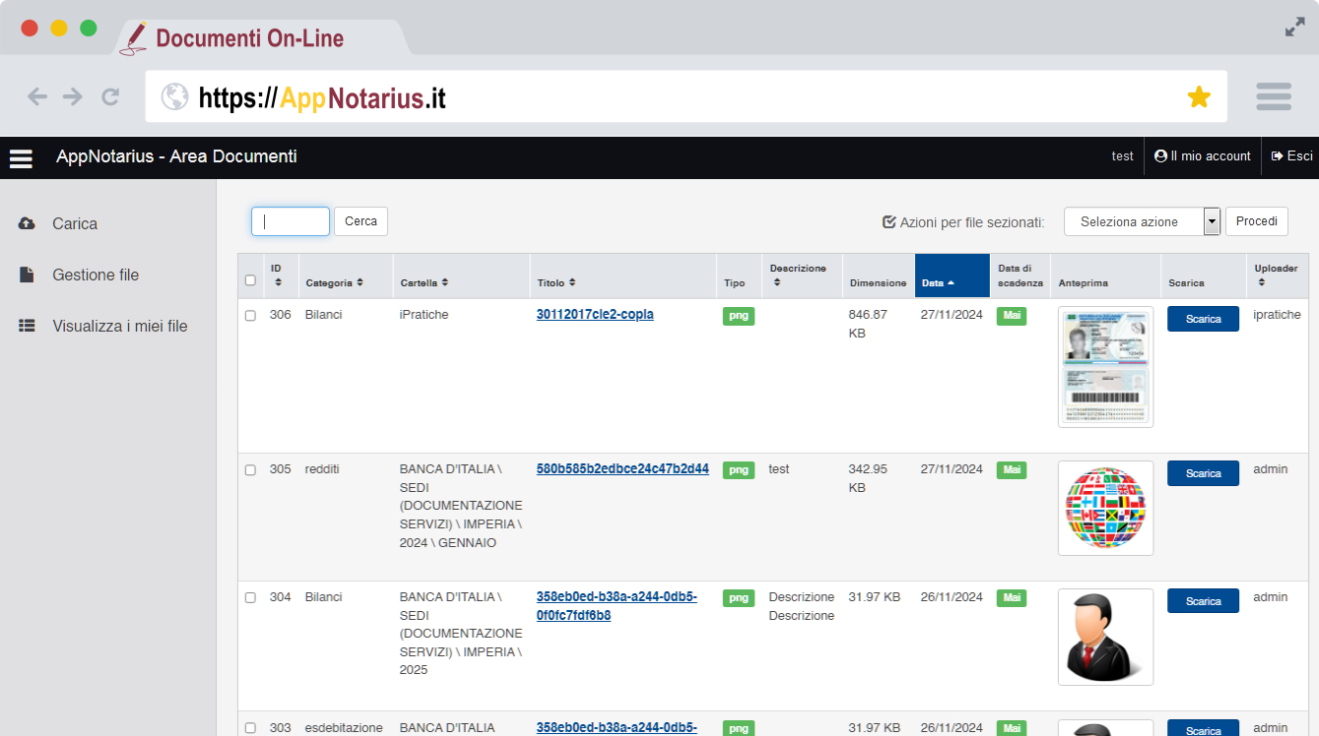The width and height of the screenshot is (1319, 736).
Task: Open the 30112017cie2-copia file link
Action: pos(594,315)
